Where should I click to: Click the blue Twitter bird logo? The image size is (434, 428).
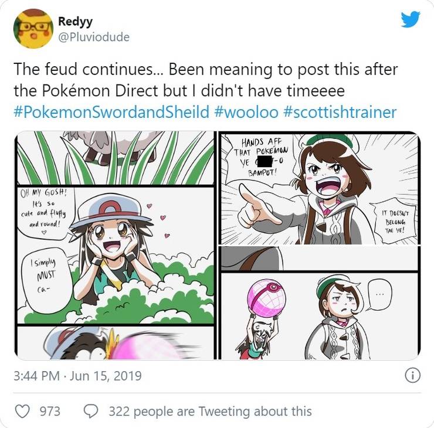click(x=410, y=20)
